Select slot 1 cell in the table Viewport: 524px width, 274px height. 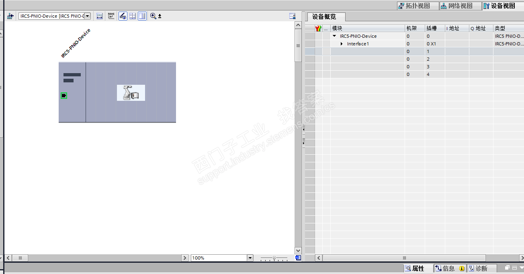tap(435, 51)
